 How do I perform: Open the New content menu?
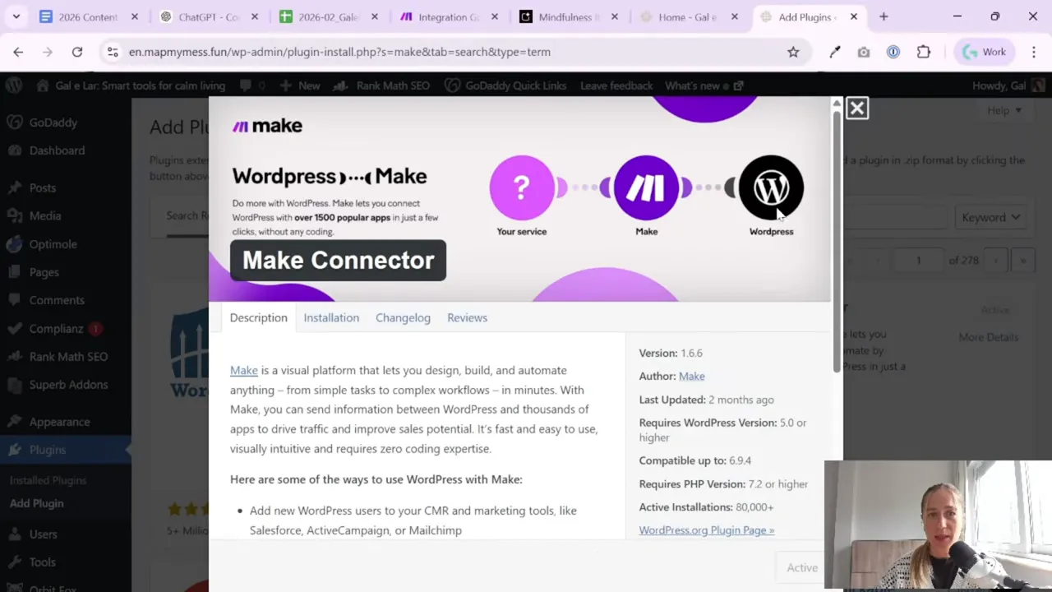click(x=300, y=86)
